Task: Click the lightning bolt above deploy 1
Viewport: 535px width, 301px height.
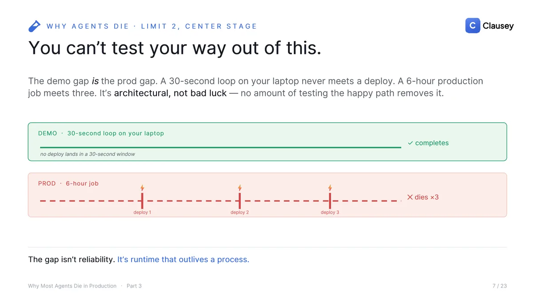Action: [x=142, y=188]
